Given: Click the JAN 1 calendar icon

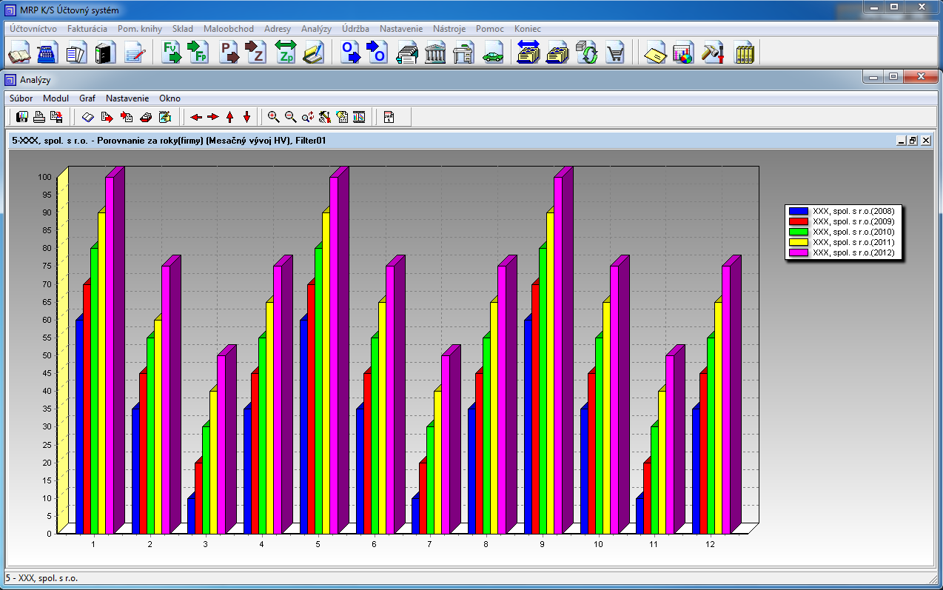Looking at the screenshot, I should click(x=389, y=116).
